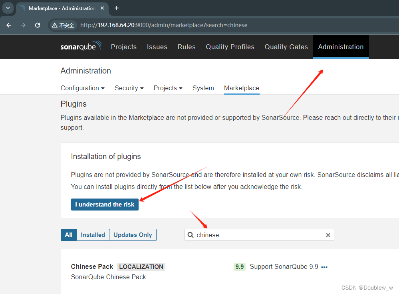399x294 pixels.
Task: Click the not-secure warning badge
Action: (x=63, y=25)
